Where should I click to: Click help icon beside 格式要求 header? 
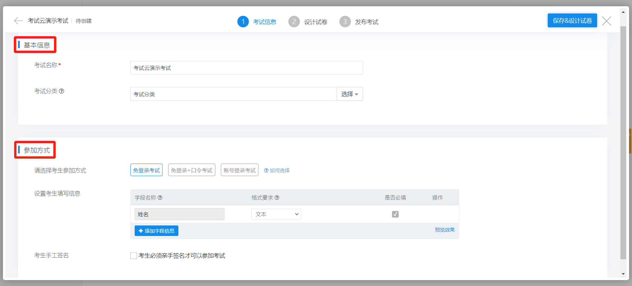[x=277, y=197]
